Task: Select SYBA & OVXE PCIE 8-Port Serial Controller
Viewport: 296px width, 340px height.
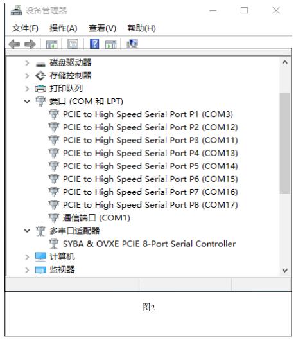Action: coord(150,244)
